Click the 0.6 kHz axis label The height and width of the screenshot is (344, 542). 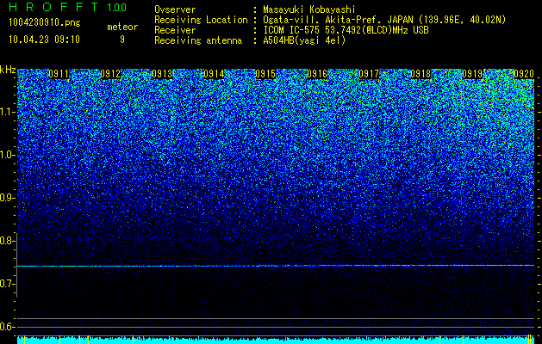(x=7, y=327)
